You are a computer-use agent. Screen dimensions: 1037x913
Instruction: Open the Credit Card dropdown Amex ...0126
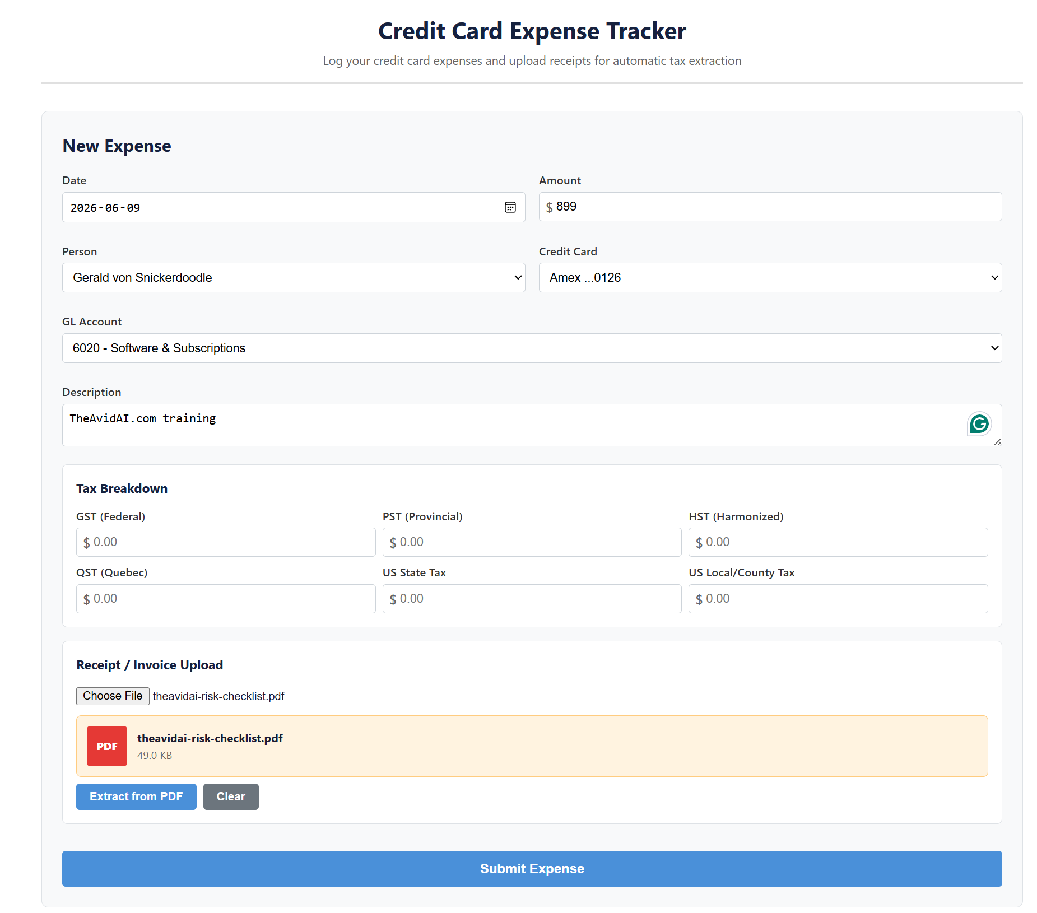(x=770, y=277)
